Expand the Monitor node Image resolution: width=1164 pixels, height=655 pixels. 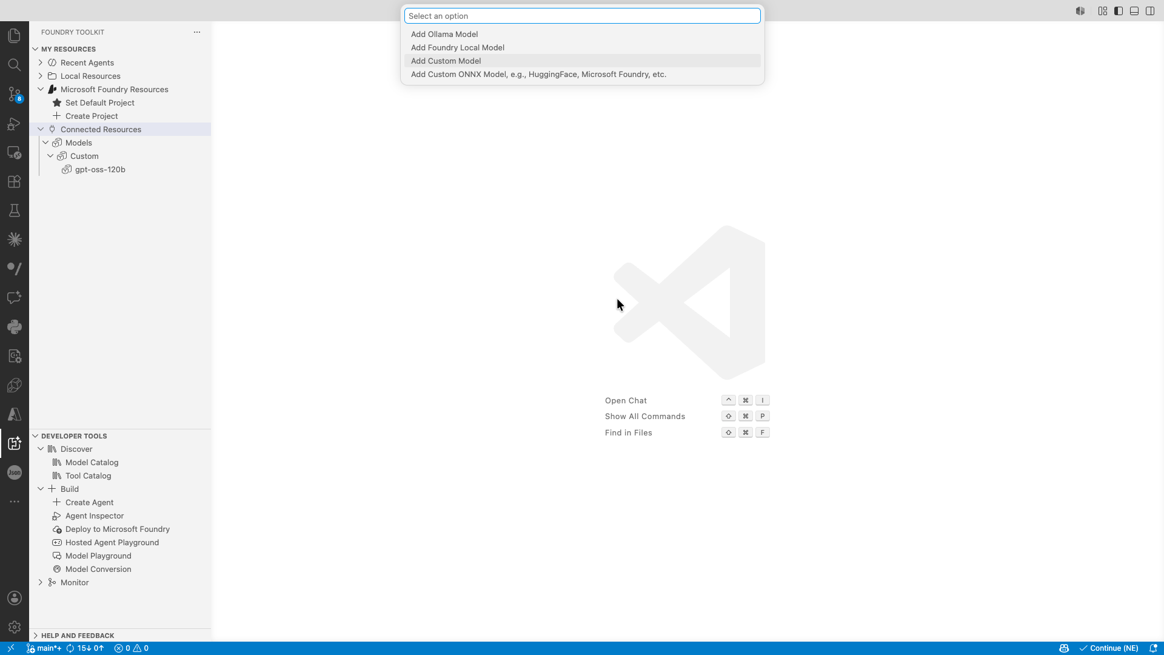click(41, 582)
